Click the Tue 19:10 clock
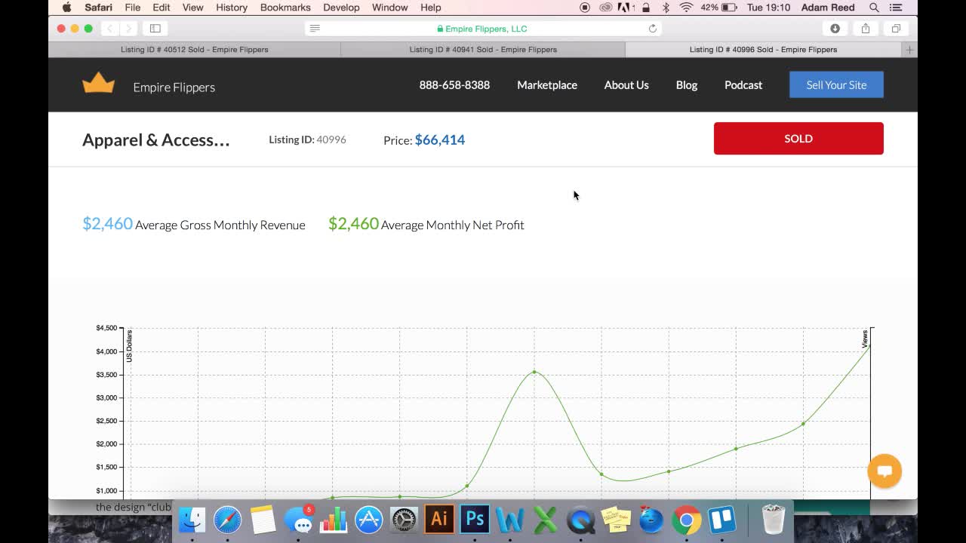This screenshot has height=543, width=966. click(x=768, y=8)
